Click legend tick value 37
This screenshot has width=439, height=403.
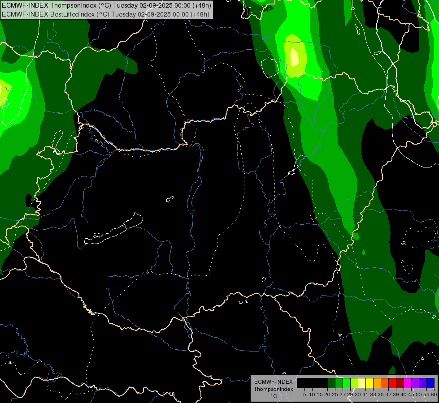[x=388, y=394]
